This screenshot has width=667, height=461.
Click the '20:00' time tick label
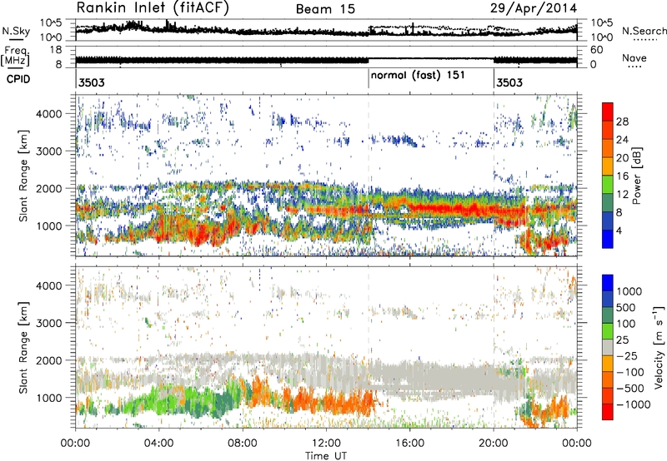(x=494, y=444)
